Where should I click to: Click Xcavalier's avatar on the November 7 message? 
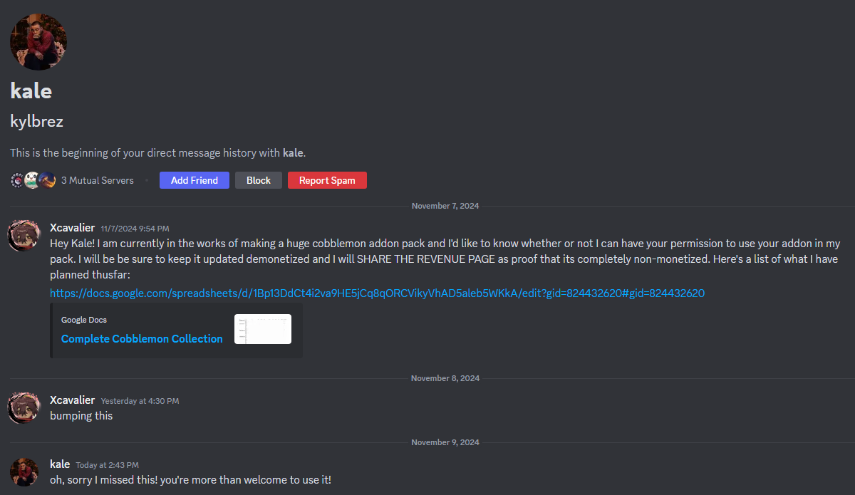click(x=24, y=236)
